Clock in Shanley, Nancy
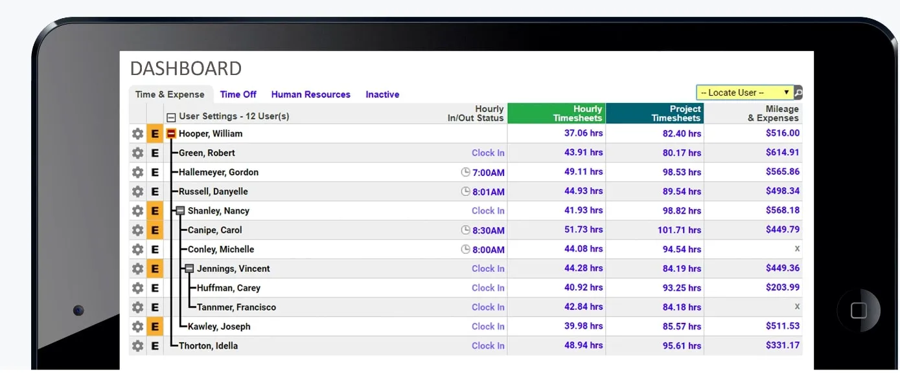This screenshot has width=900, height=383. (488, 211)
